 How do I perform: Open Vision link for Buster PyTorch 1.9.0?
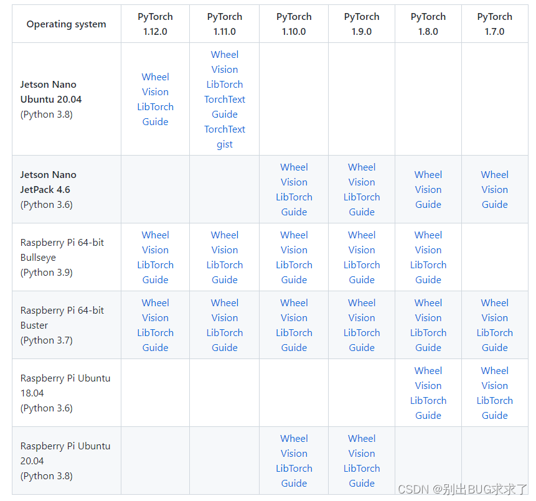[362, 318]
